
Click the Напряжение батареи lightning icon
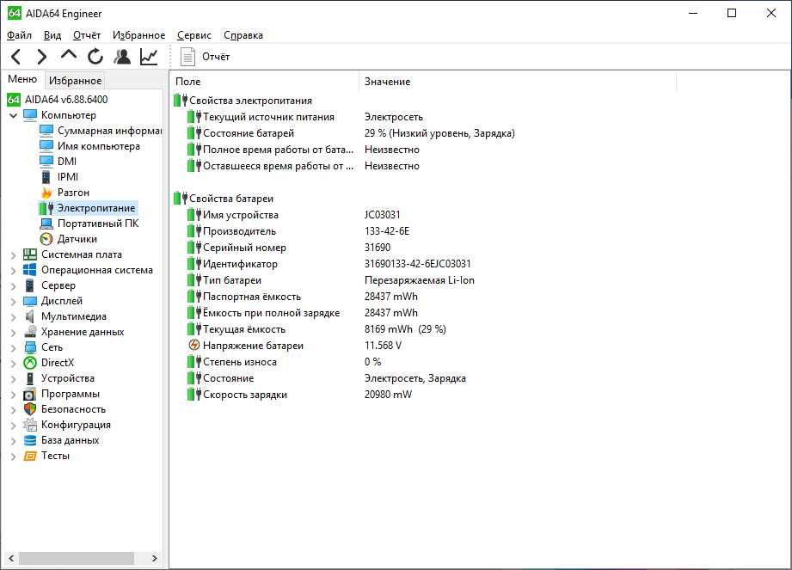(x=194, y=346)
